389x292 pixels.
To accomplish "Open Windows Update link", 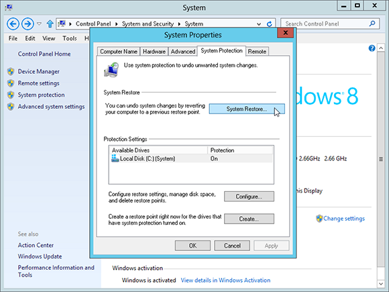I will pos(40,256).
